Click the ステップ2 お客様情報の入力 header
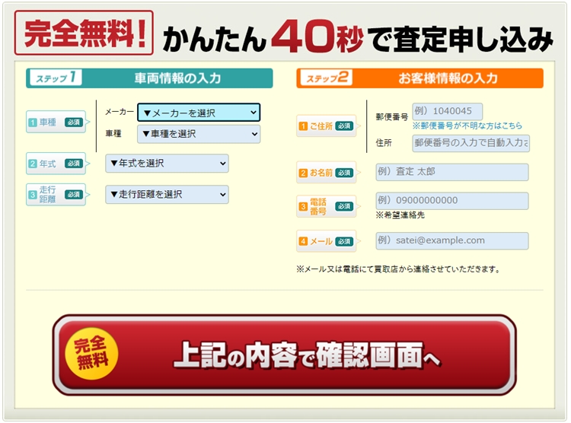 tap(419, 78)
